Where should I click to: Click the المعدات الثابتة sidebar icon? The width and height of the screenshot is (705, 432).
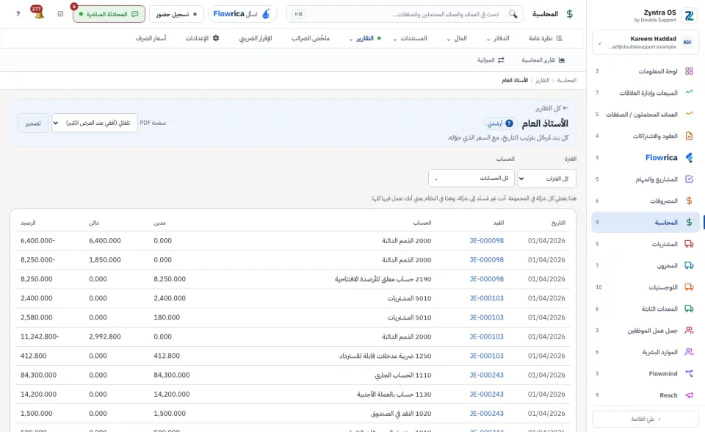pos(689,309)
